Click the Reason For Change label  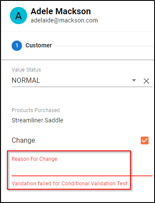coord(34,159)
